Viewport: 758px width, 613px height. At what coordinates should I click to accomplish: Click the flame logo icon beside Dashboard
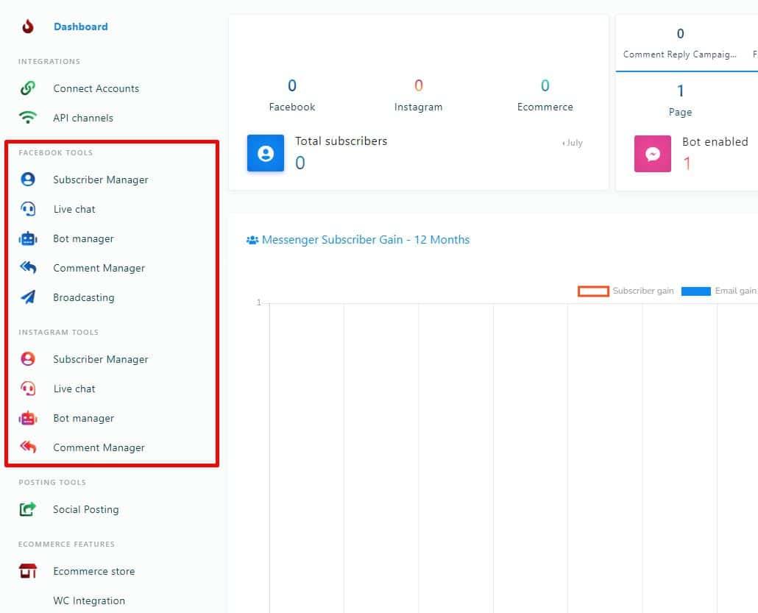coord(28,26)
